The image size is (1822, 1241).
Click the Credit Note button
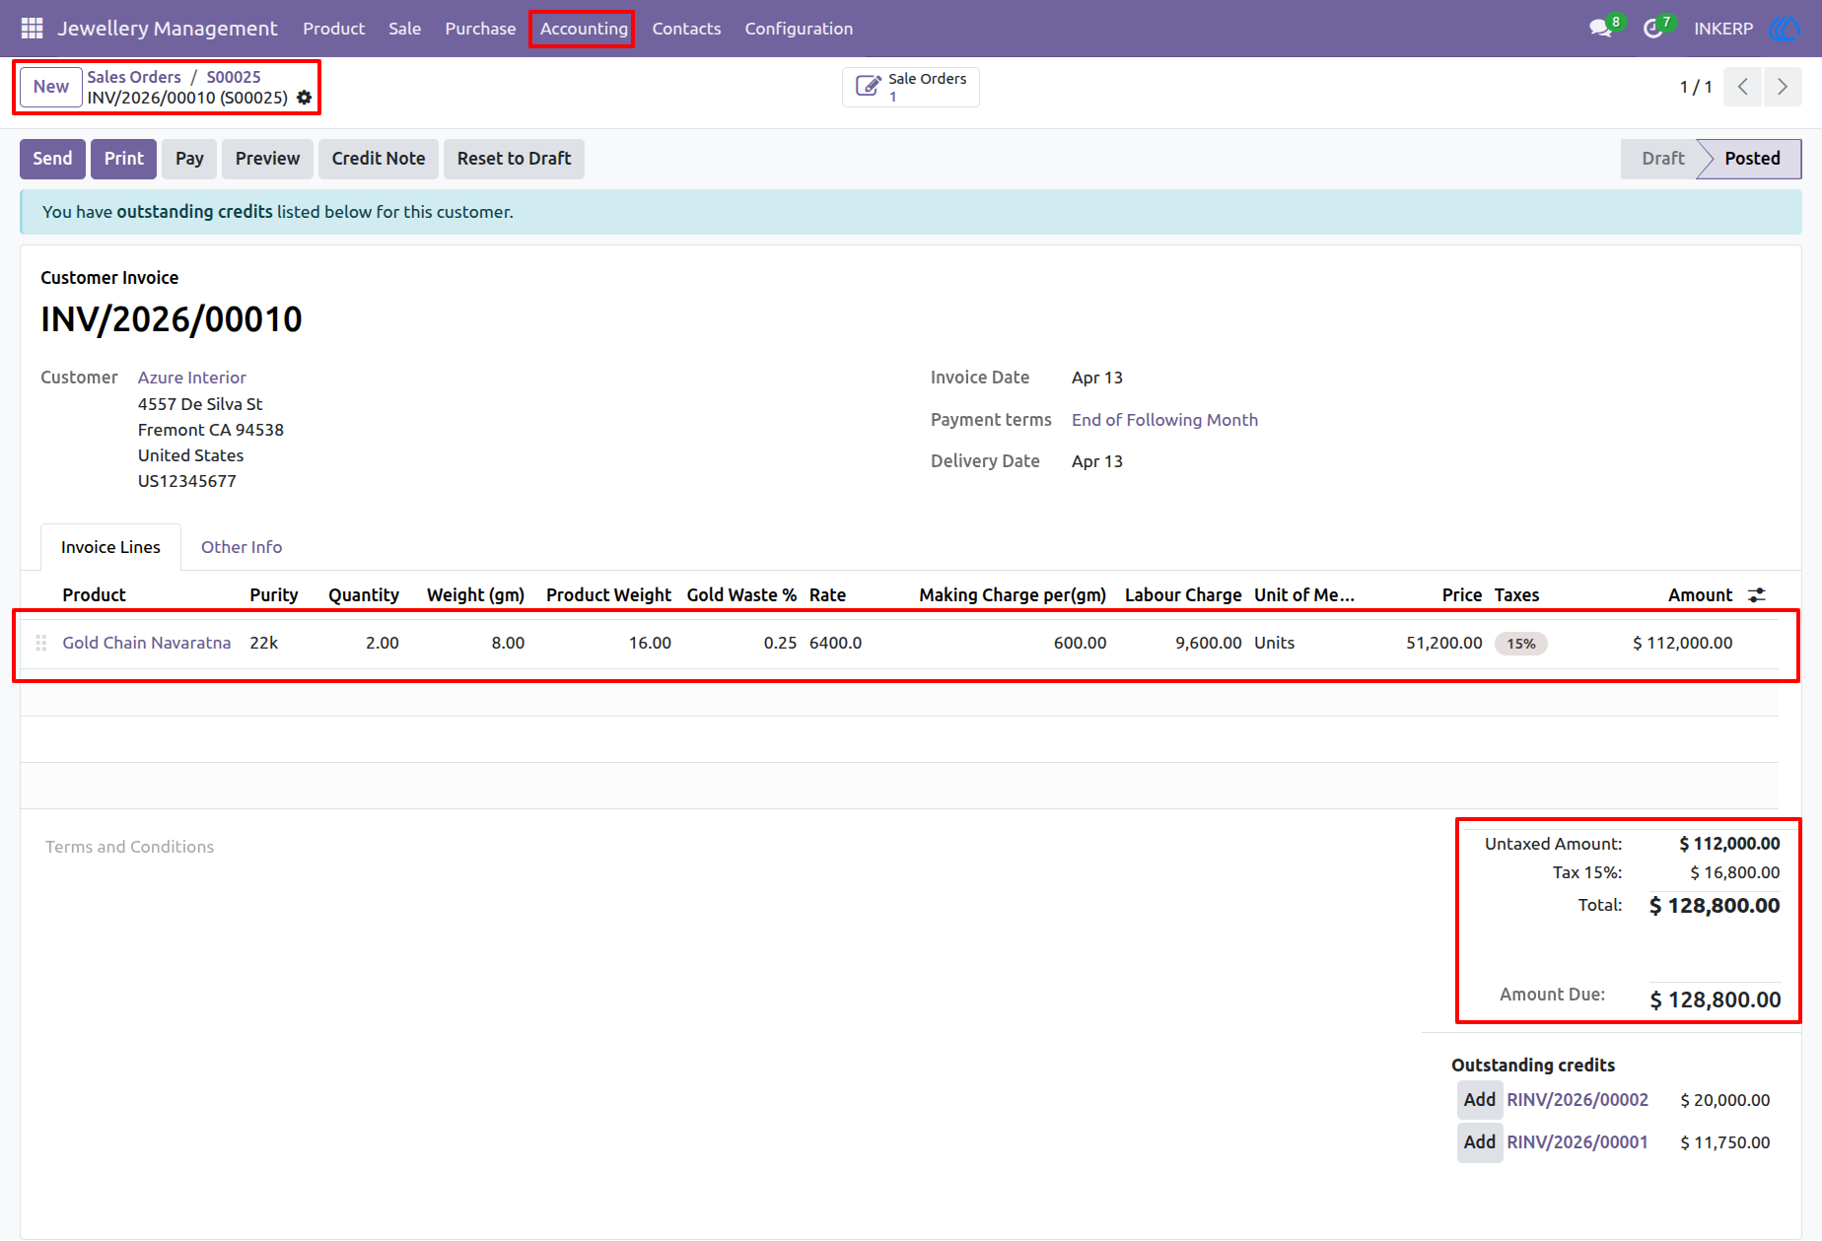[379, 159]
